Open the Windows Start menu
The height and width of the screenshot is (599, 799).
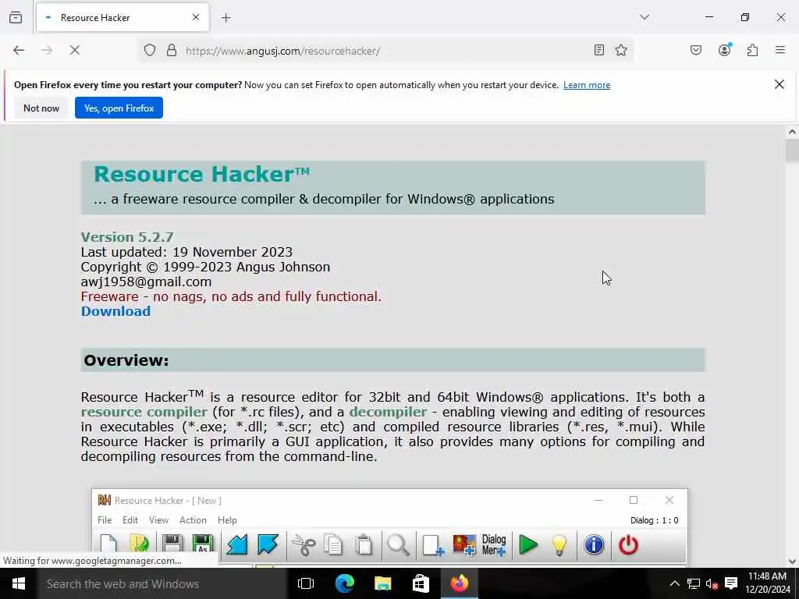19,583
